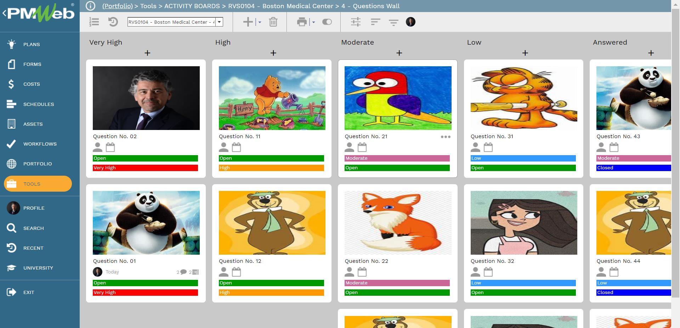The height and width of the screenshot is (328, 680).
Task: Click assignee icon on Question No. 02
Action: (98, 147)
